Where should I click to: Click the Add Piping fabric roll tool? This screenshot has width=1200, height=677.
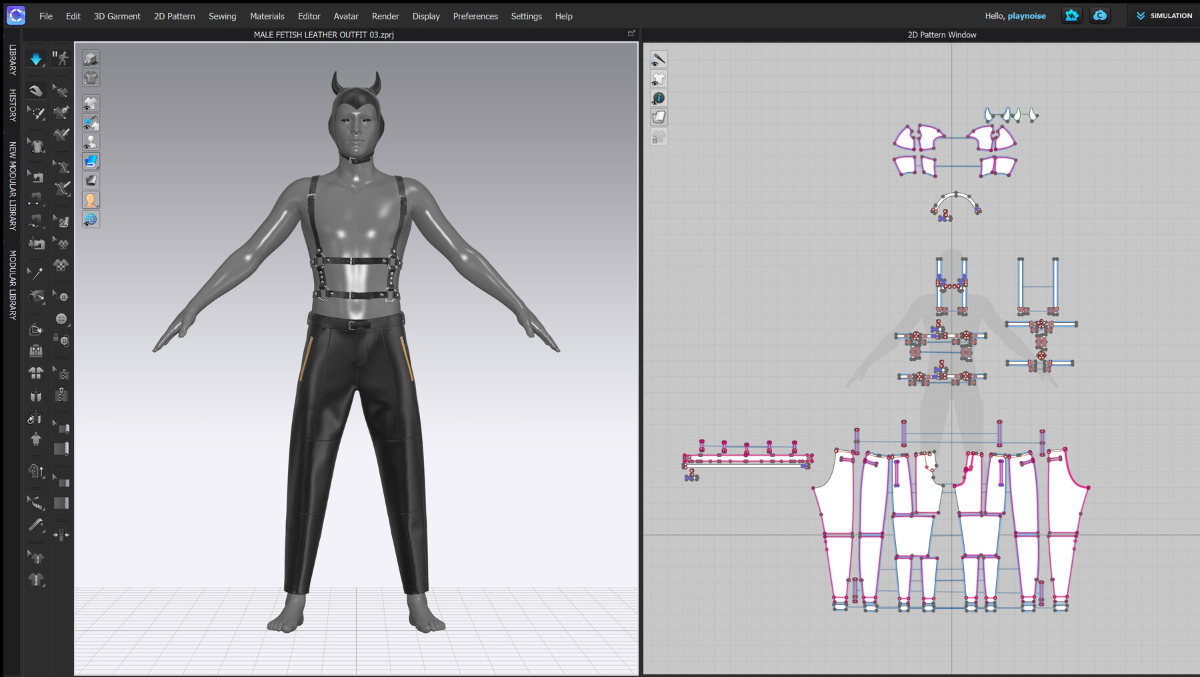[x=61, y=449]
